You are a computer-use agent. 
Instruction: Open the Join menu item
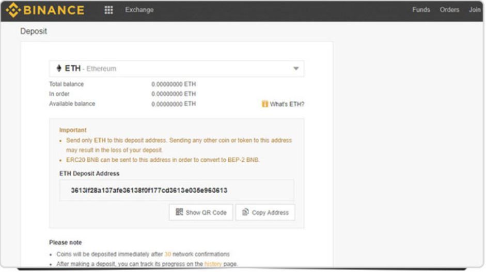(x=475, y=10)
